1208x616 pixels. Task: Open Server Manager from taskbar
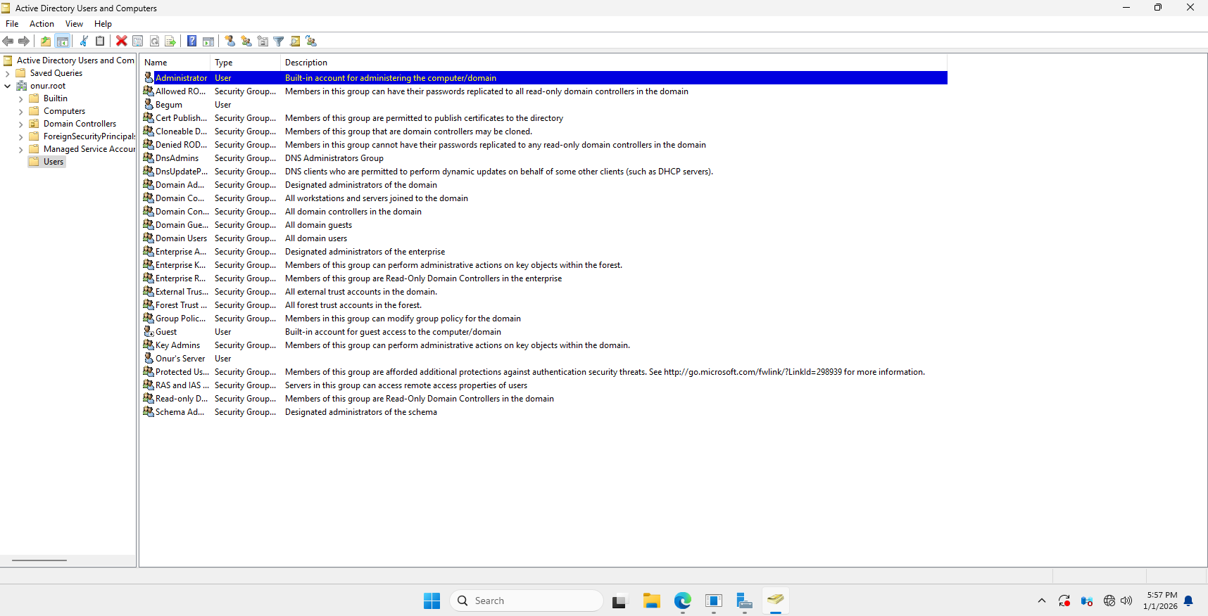[744, 601]
